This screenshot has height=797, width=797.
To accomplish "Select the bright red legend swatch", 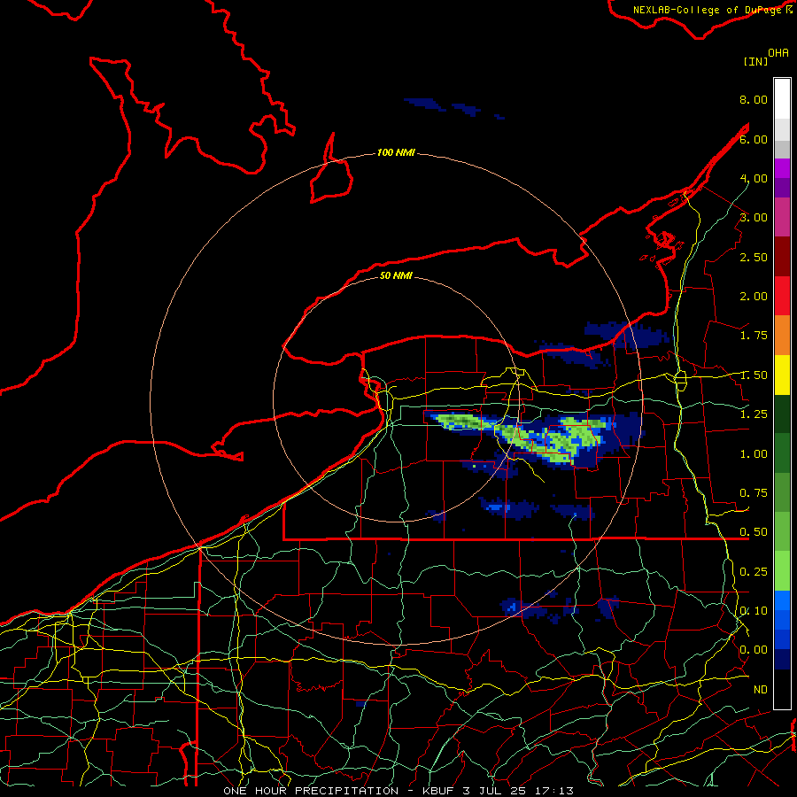I will pyautogui.click(x=782, y=296).
